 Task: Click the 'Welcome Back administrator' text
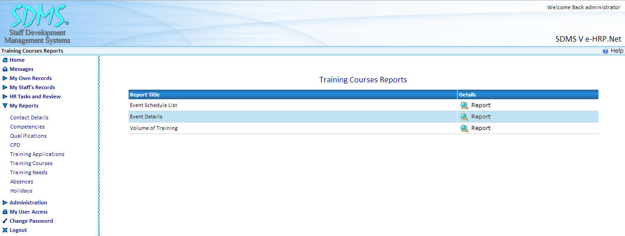point(584,7)
